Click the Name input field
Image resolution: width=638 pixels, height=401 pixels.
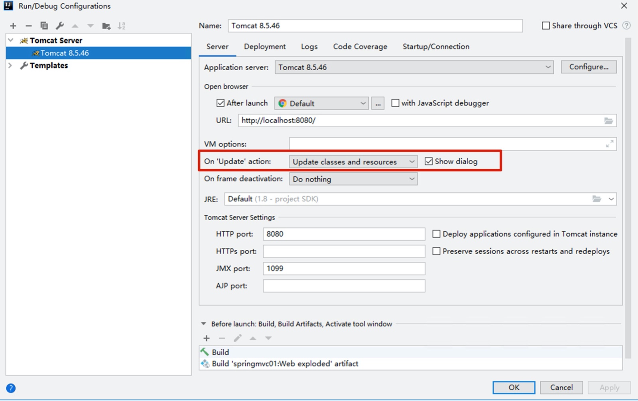375,26
